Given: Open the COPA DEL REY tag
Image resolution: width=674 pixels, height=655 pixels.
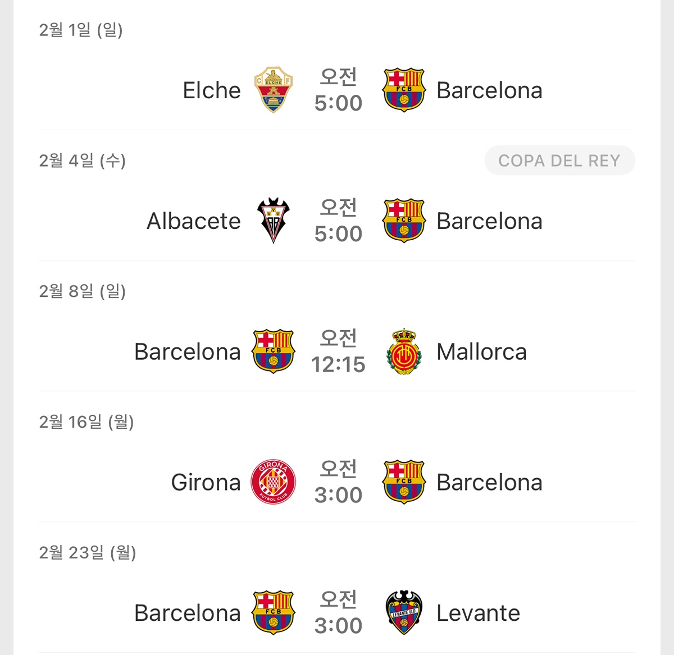Looking at the screenshot, I should 559,161.
